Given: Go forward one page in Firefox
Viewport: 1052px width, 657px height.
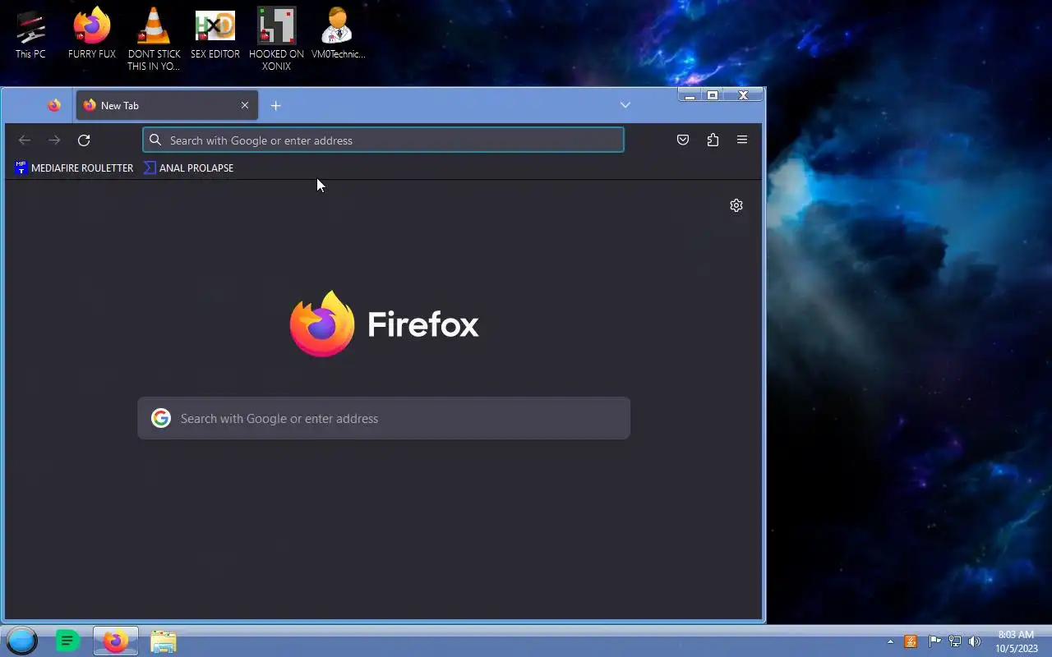Looking at the screenshot, I should point(54,140).
